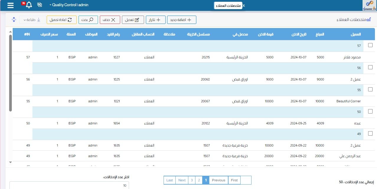Screen dimensions: 377x189
Task: Go to Next page in pagination
Action: 182,180
